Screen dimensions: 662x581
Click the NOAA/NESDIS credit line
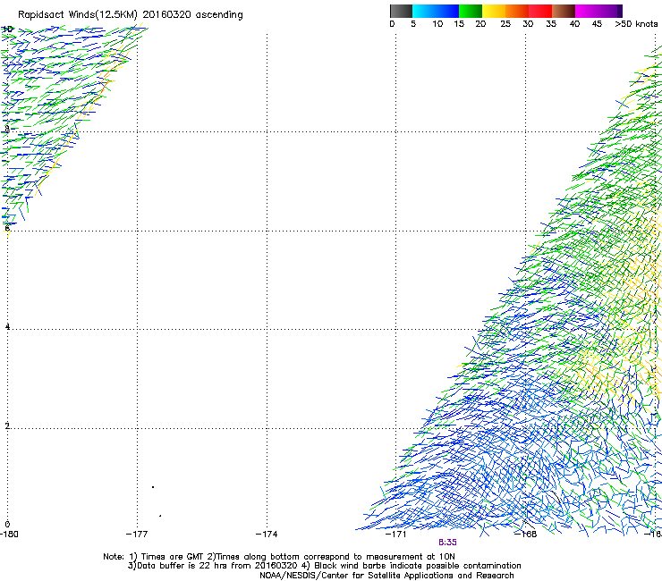click(386, 576)
